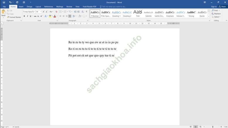
Task: Start a bulleted list
Action: coord(60,12)
